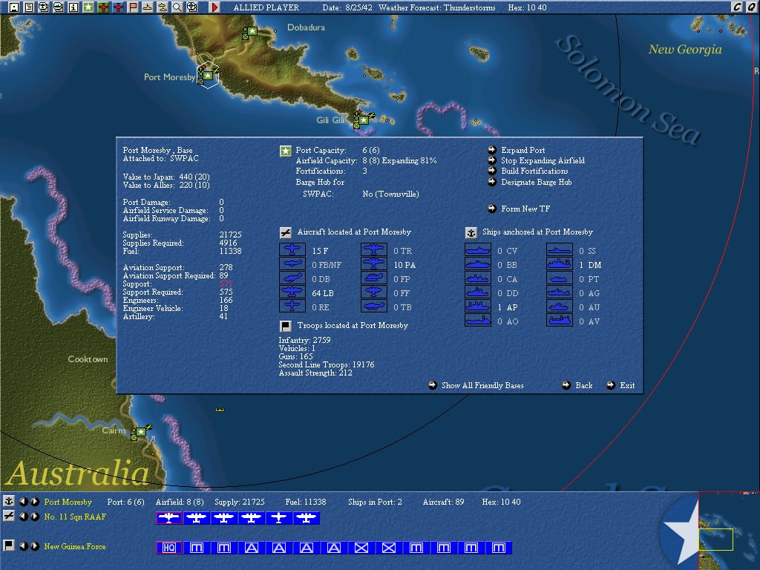Toggle Stop Expanding Airfield
Image resolution: width=760 pixels, height=570 pixels.
pos(543,160)
